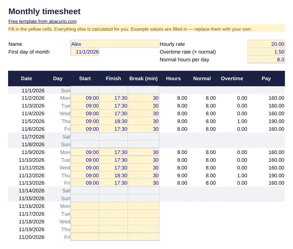Click the Start column header
This screenshot has width=293, height=249.
(x=85, y=79)
